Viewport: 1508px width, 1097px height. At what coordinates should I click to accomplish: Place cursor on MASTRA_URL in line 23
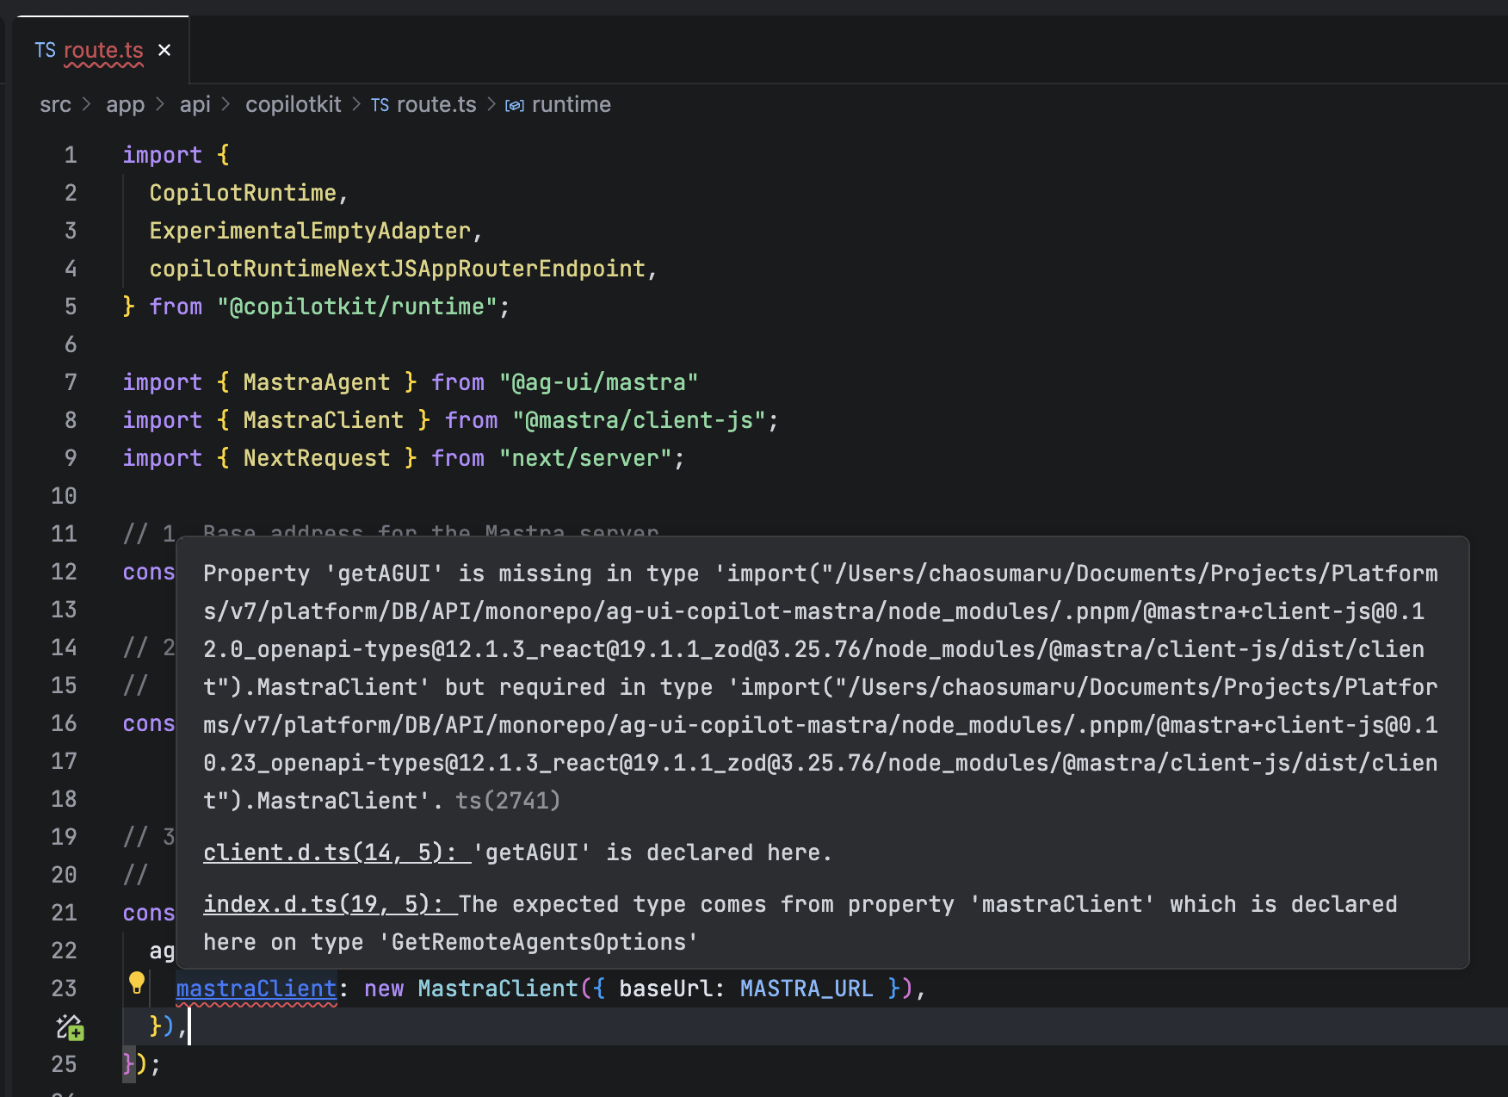click(x=806, y=989)
